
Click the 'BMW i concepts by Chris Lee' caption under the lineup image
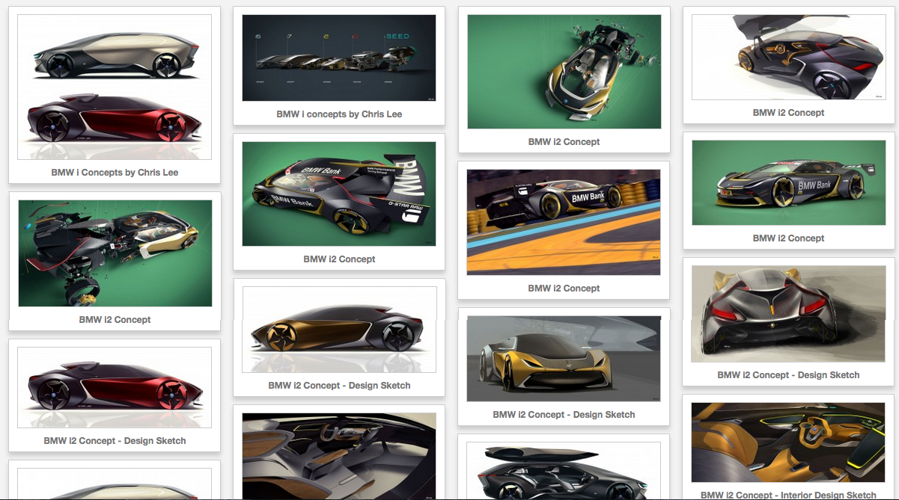coord(339,114)
